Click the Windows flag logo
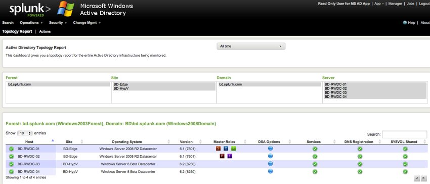The image size is (430, 184). tap(66, 9)
